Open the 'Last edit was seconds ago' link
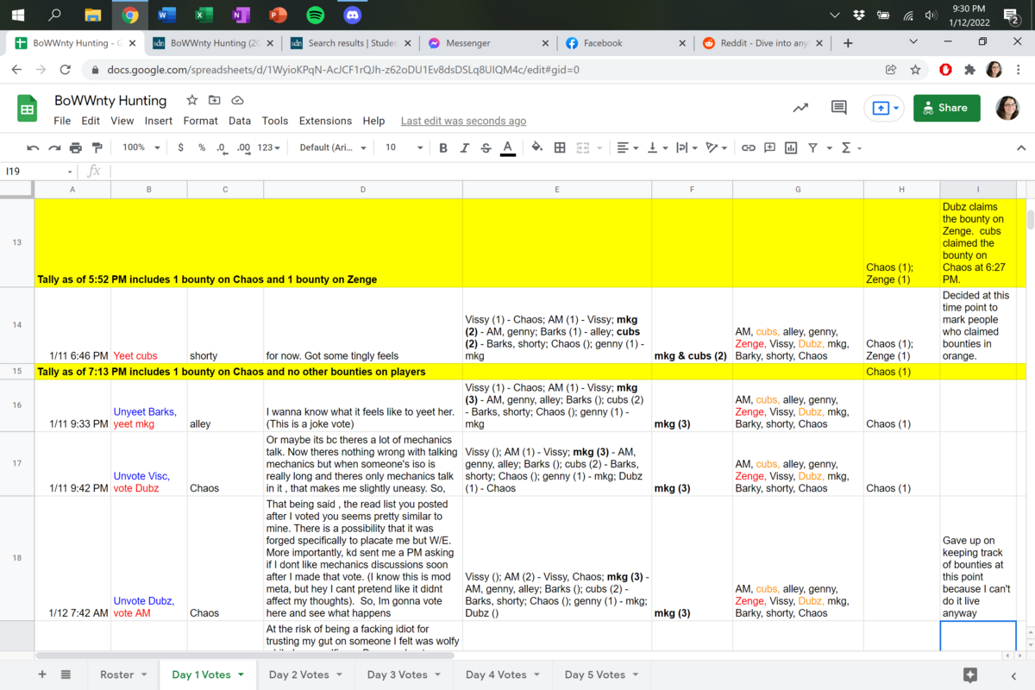 tap(463, 121)
